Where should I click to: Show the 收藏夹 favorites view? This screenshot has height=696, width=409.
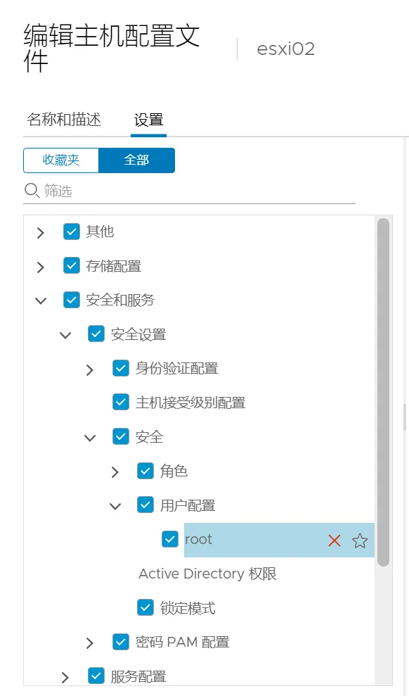coord(61,160)
